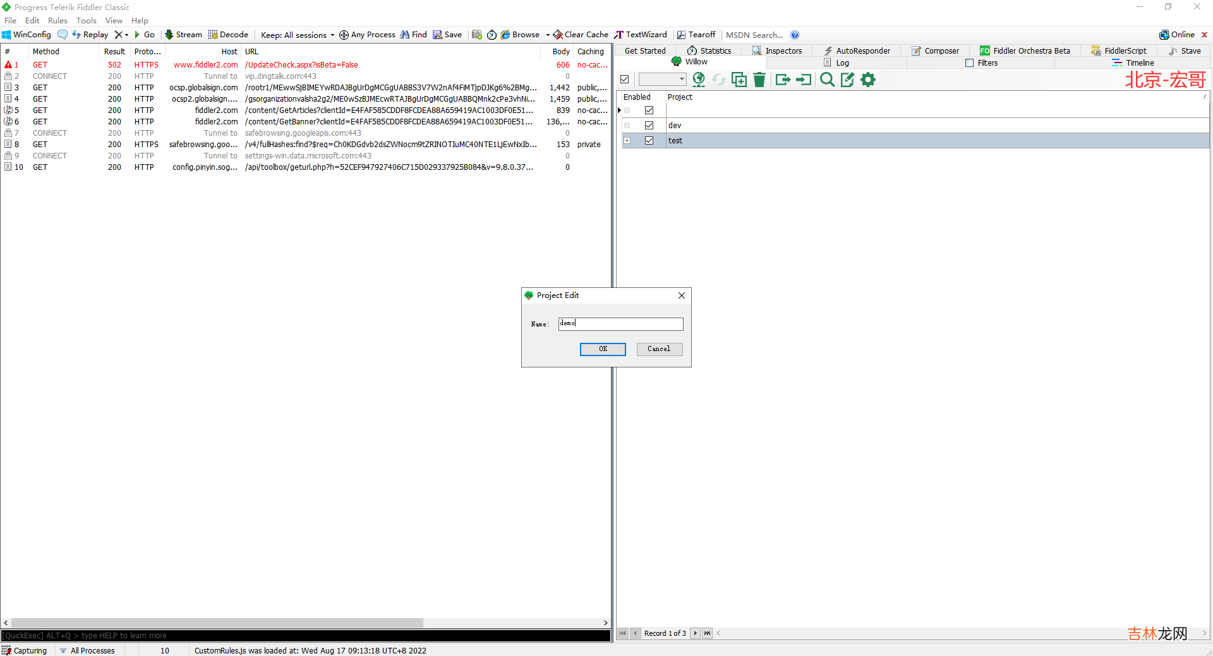Open WinConfig from the toolbar
Image resolution: width=1213 pixels, height=656 pixels.
(x=27, y=35)
